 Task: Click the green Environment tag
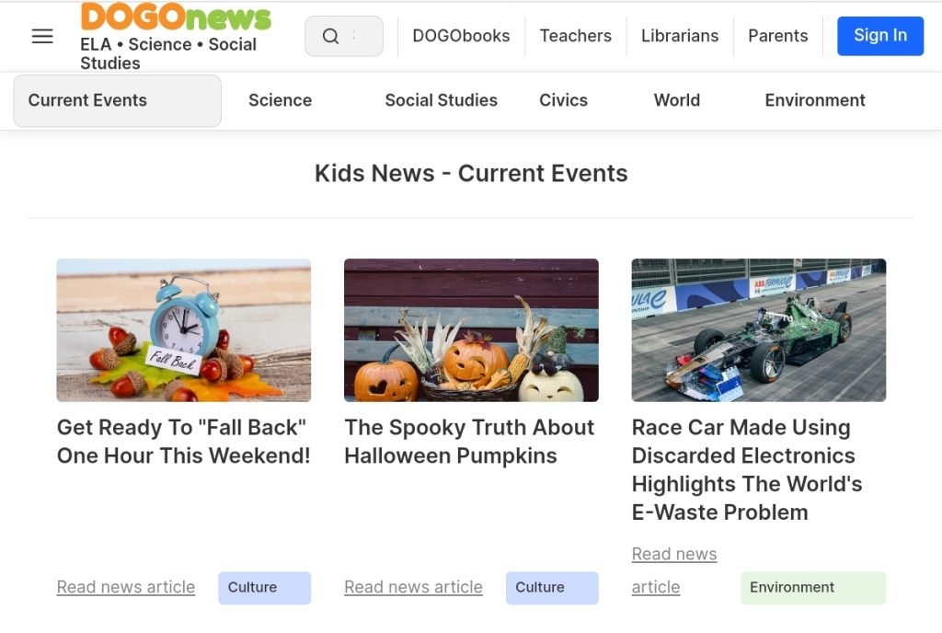coord(813,587)
